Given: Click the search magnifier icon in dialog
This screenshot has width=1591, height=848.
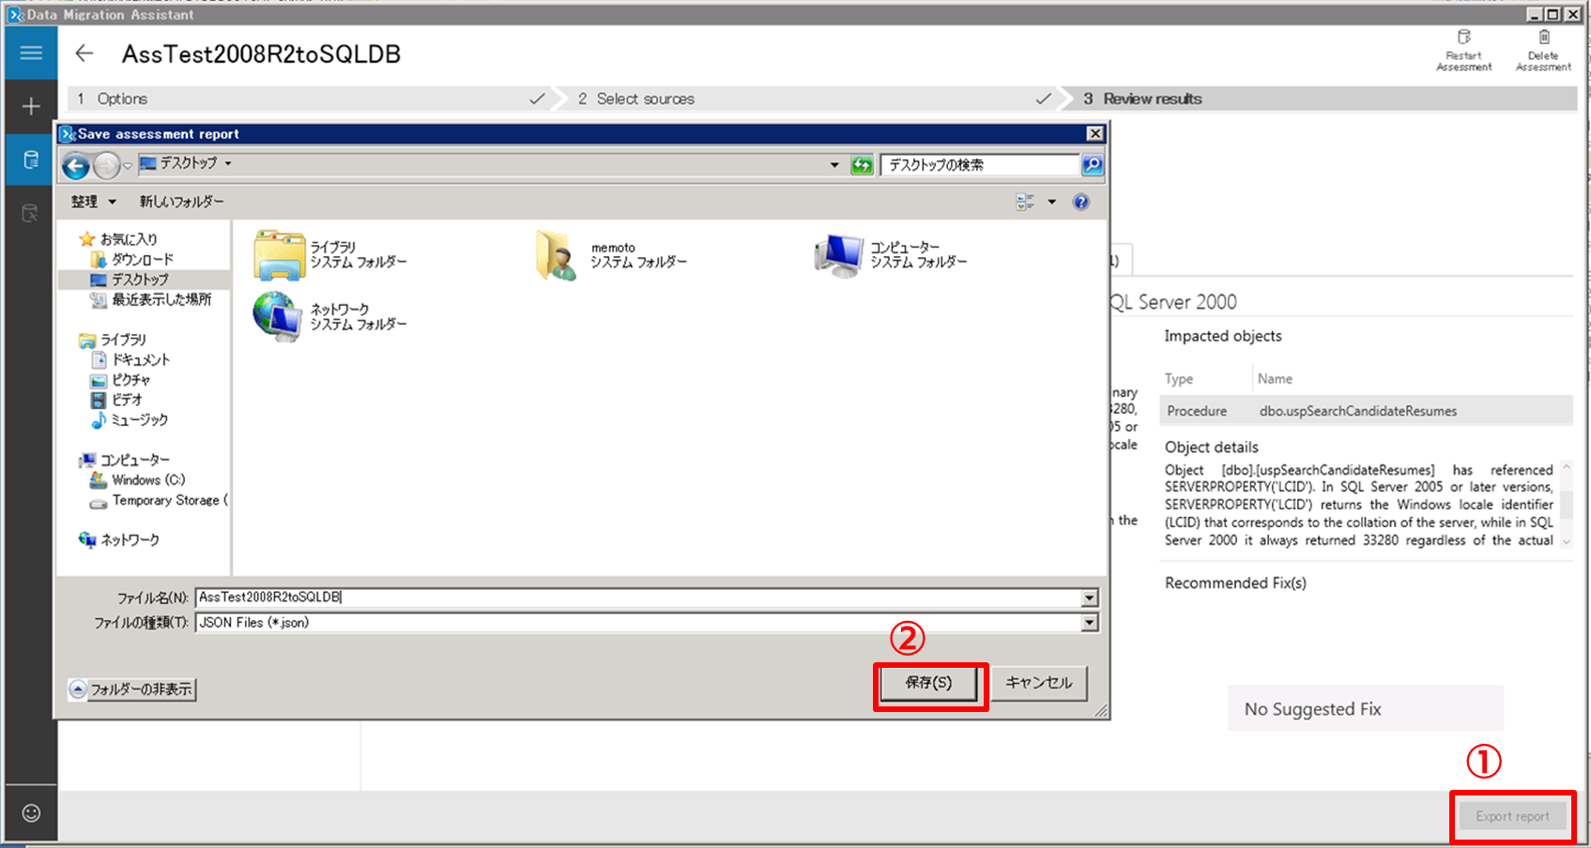Looking at the screenshot, I should 1092,165.
